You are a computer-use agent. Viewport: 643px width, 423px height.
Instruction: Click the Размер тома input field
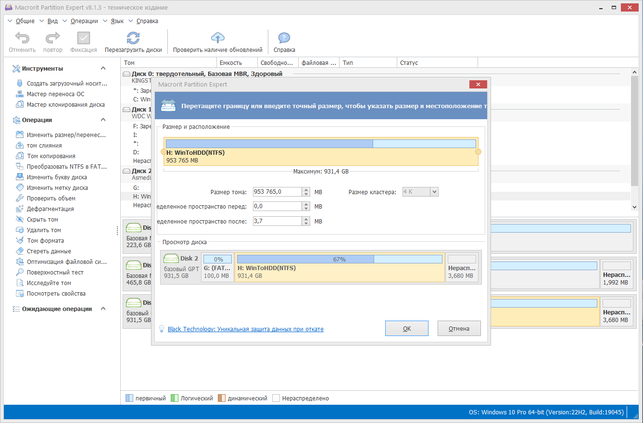point(277,192)
